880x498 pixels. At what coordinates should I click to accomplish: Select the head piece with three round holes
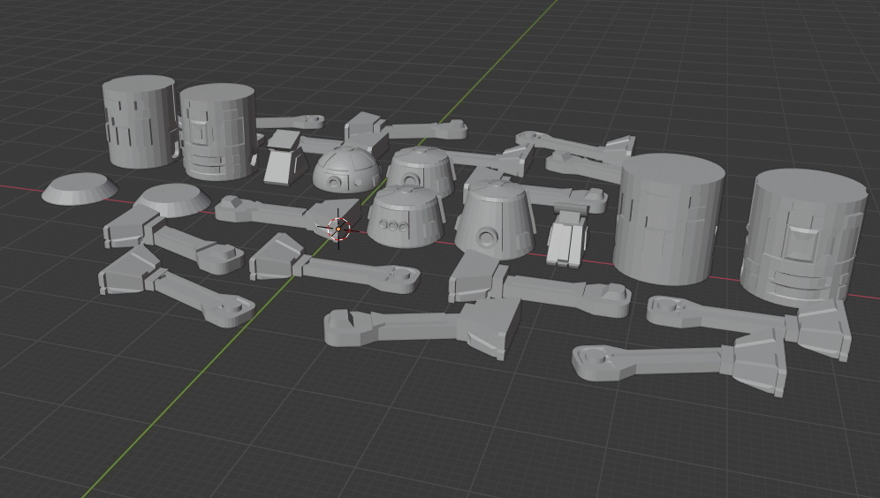coord(406,216)
